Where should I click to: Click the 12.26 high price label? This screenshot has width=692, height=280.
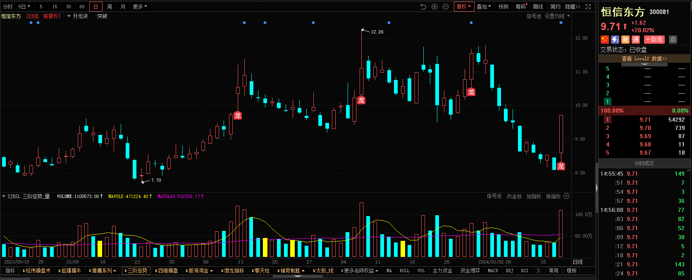(377, 32)
